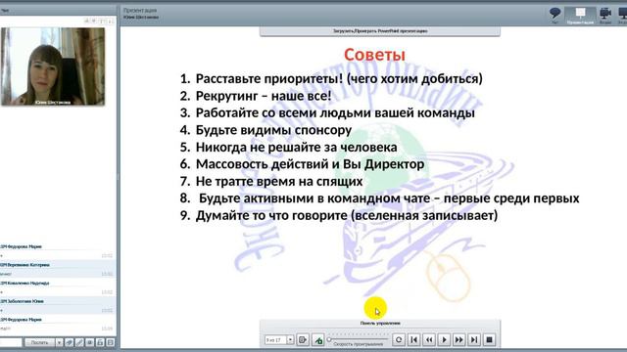Click the slide title 'Советы'
627x352 pixels.
tap(374, 55)
